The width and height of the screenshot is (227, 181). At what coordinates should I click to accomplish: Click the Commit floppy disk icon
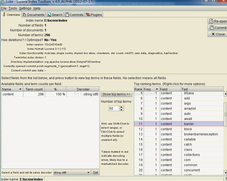click(x=212, y=28)
